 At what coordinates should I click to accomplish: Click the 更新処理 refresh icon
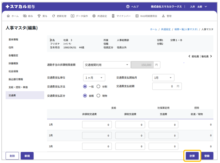53,16
